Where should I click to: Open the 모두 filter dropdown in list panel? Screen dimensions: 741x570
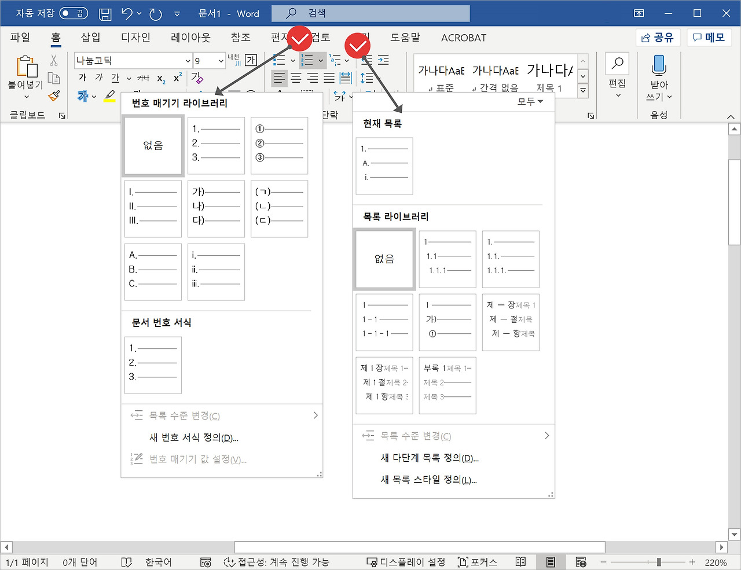coord(530,101)
